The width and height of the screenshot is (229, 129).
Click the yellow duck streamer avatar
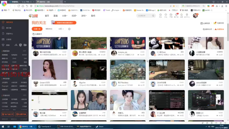[x=75, y=53]
